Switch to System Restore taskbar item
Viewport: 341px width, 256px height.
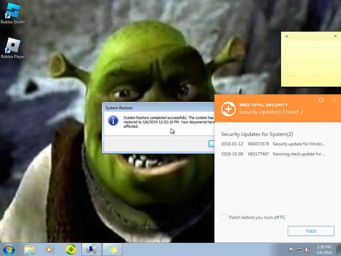(92, 249)
